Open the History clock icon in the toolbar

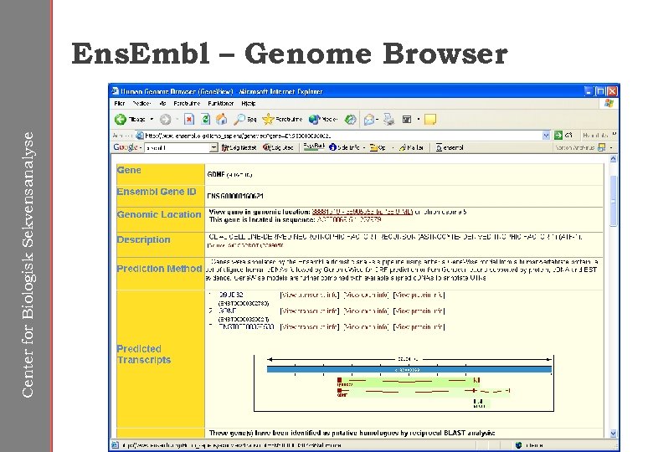[x=350, y=120]
